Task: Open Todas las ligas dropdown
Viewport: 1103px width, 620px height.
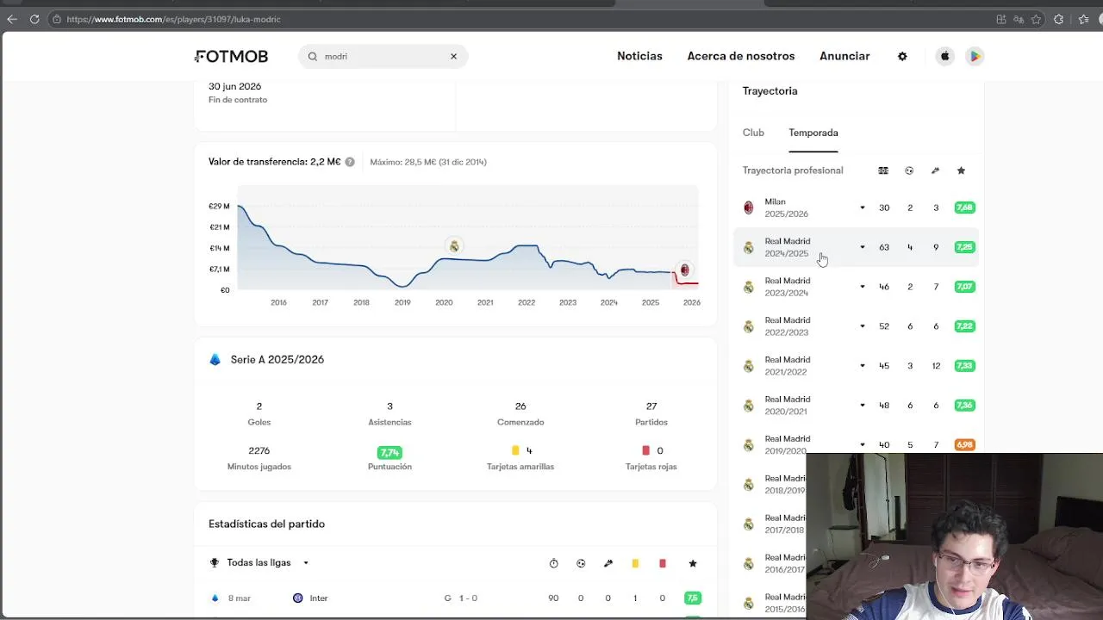Action: (x=267, y=563)
